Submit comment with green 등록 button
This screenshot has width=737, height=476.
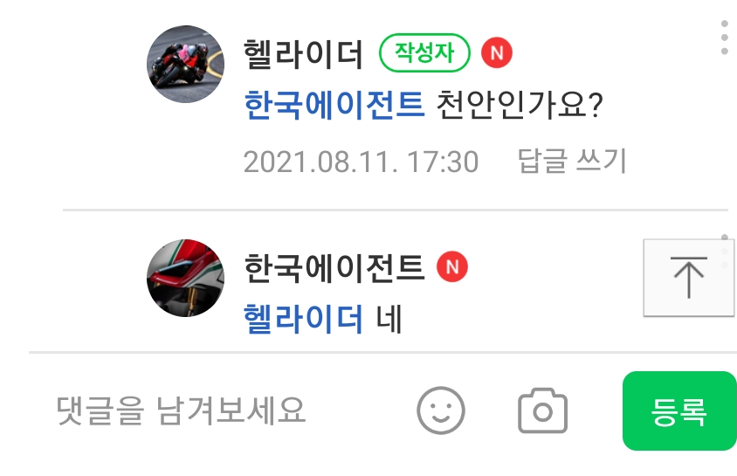[679, 410]
